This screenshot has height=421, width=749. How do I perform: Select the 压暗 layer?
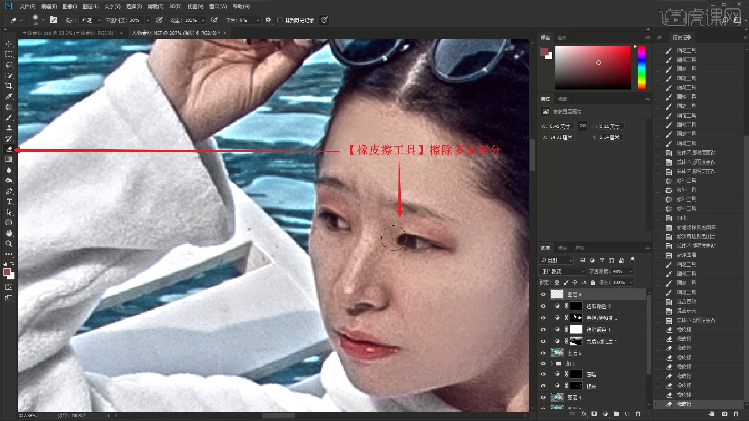click(591, 375)
